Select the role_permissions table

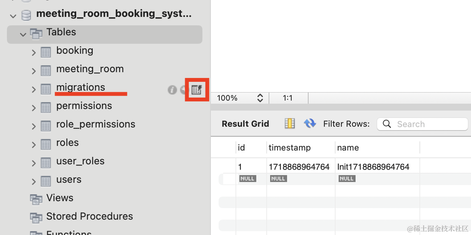(x=95, y=124)
